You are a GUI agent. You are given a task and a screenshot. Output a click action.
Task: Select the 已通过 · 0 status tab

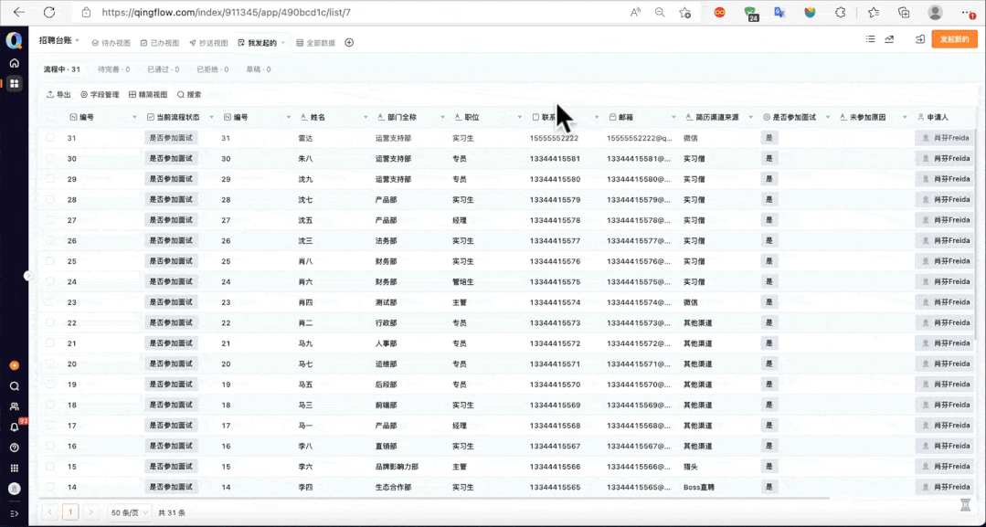163,69
